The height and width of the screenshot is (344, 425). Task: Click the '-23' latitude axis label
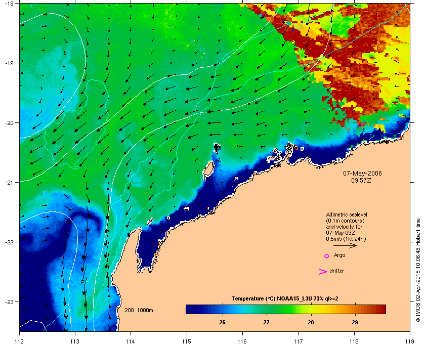coord(9,302)
